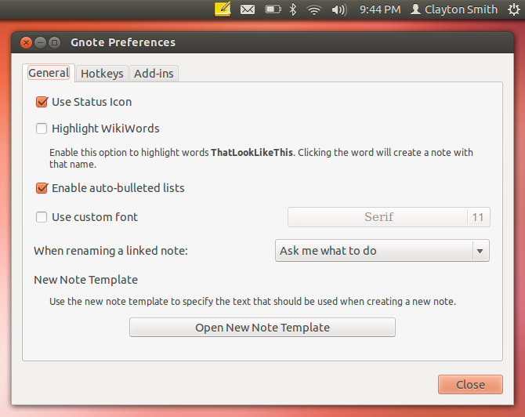Expand the 'Ask me what to do' dropdown

382,251
